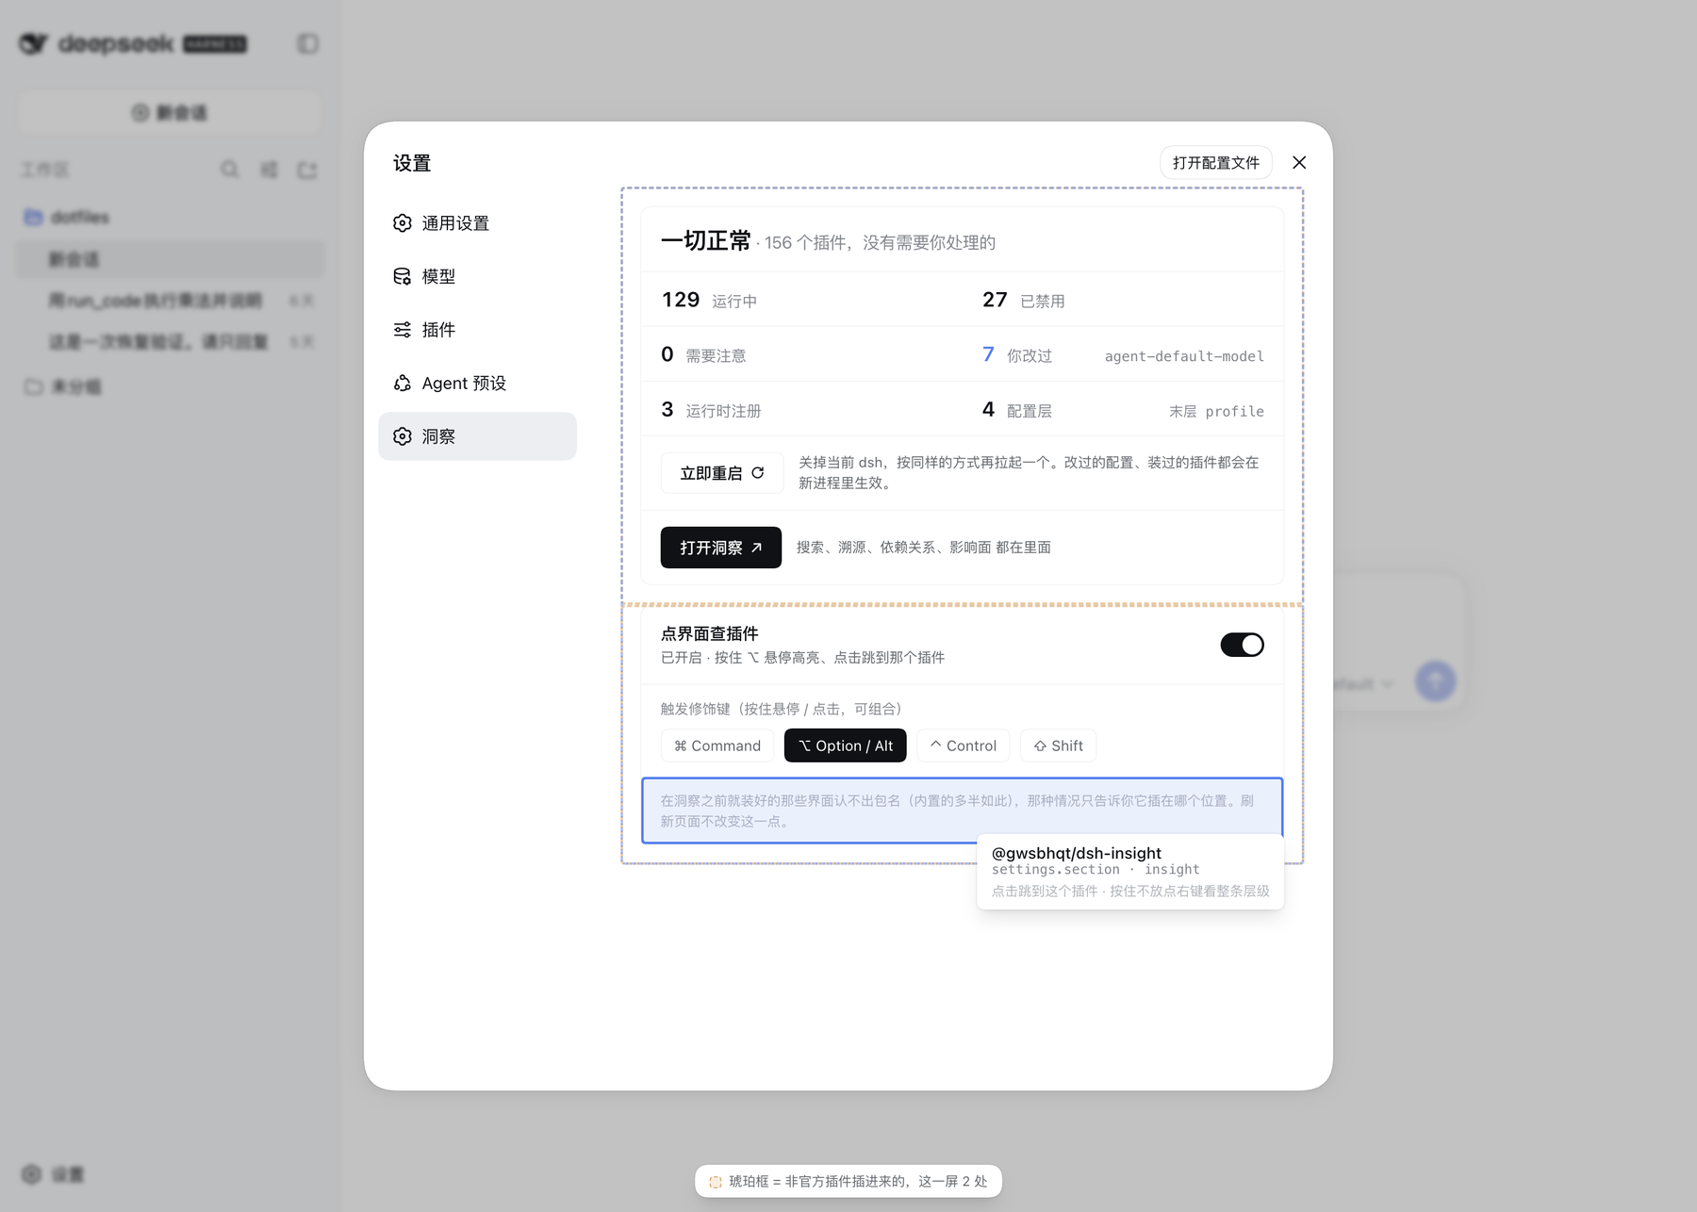Click the 27 已禁用 statistic
The height and width of the screenshot is (1212, 1697).
point(1024,300)
